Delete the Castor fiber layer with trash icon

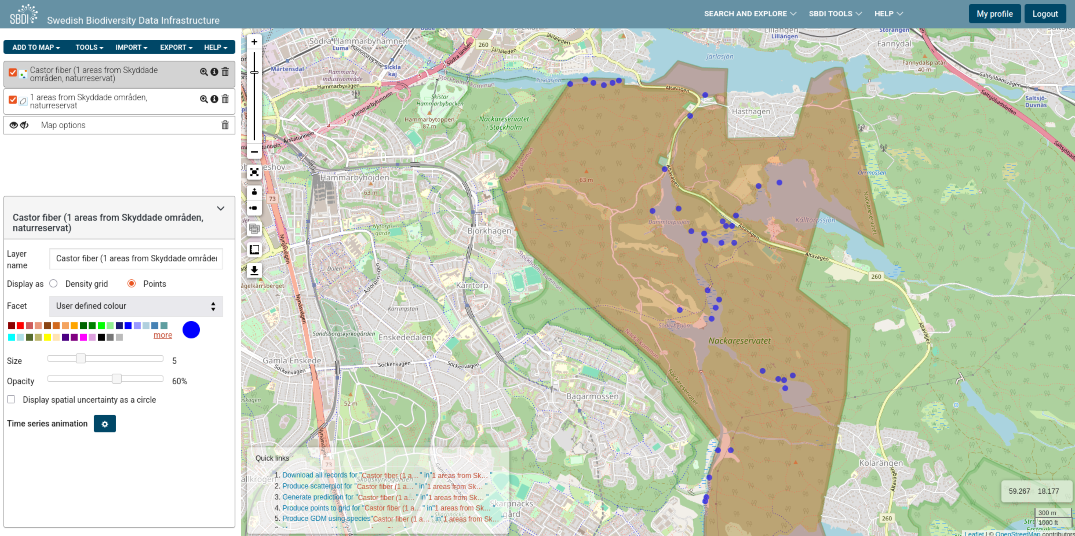coord(225,72)
